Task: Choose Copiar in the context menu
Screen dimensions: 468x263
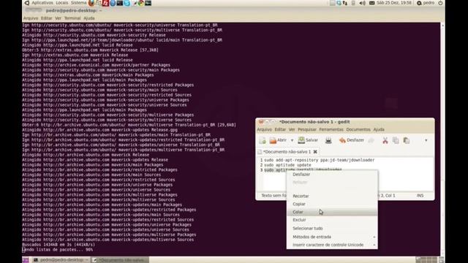Action: 332,204
